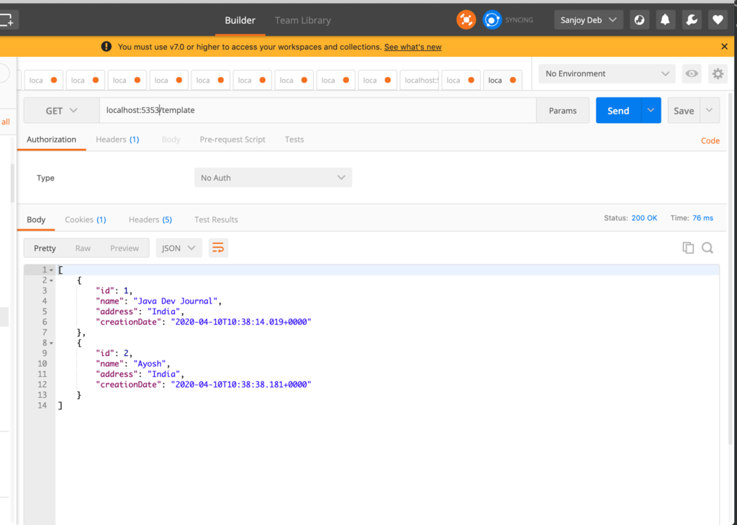Open the No Environment dropdown
Screen dimensions: 737x525
(x=606, y=73)
